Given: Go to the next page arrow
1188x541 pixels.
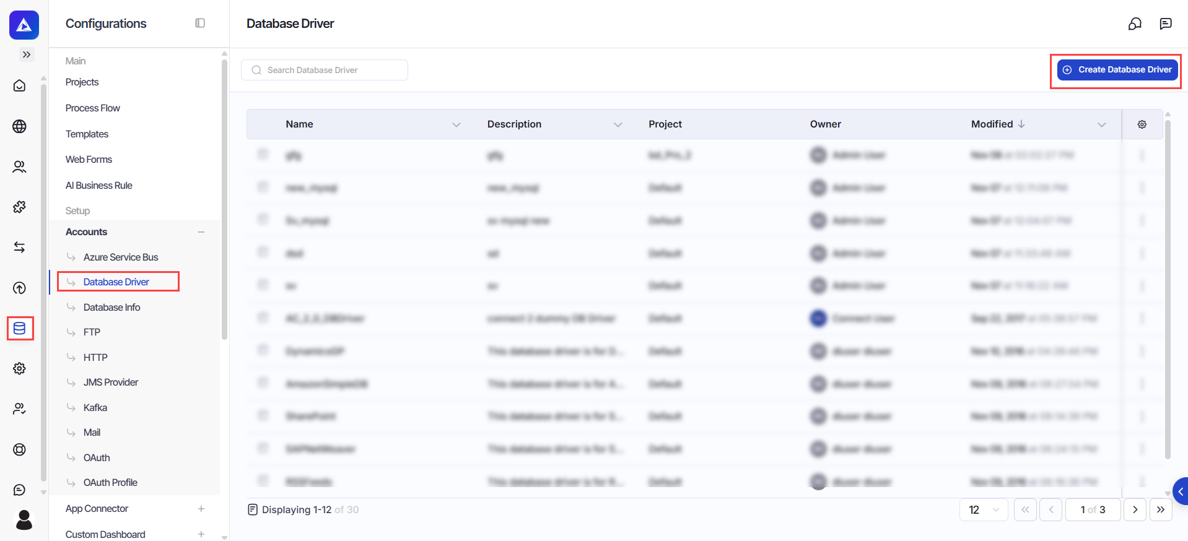Looking at the screenshot, I should pos(1135,509).
